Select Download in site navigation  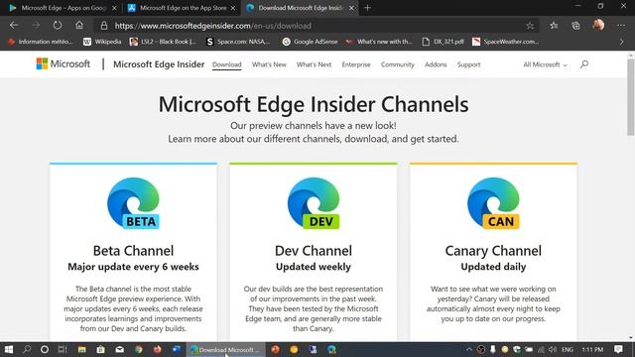(227, 64)
